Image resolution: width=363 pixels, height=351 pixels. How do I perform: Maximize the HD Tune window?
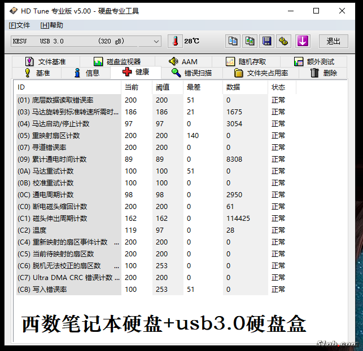pyautogui.click(x=316, y=11)
